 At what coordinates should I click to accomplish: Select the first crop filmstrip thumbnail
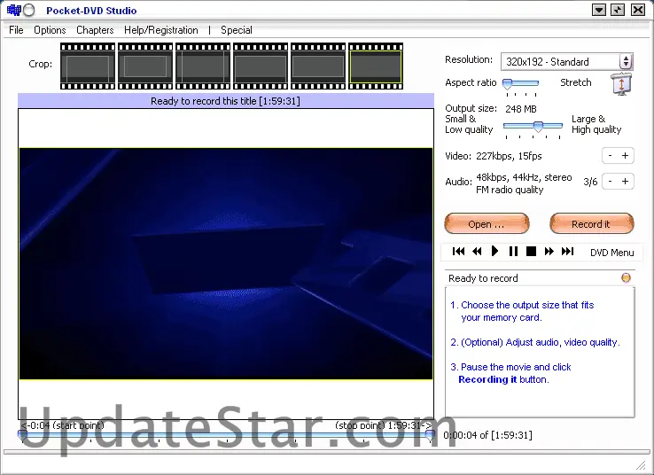tap(88, 65)
